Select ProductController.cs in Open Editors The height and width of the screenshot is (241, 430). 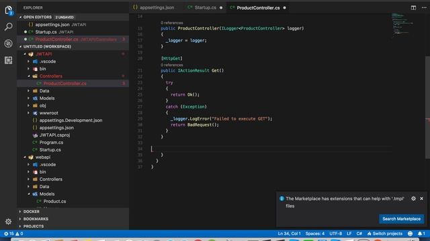(73, 39)
